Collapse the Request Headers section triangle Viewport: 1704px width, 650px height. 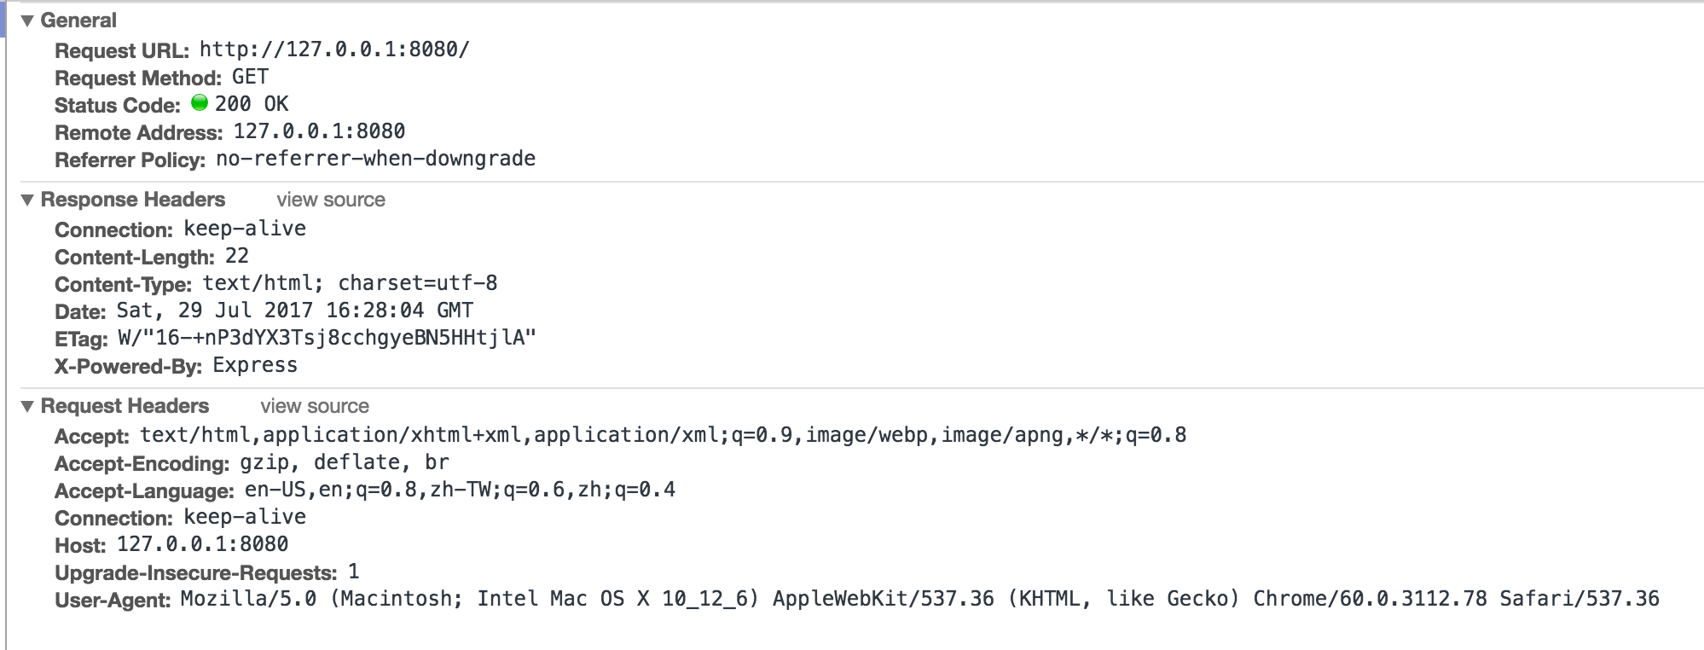click(x=27, y=406)
